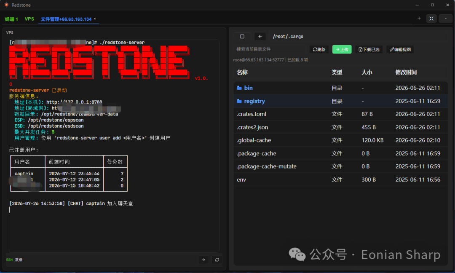The image size is (455, 273).
Task: Click the 2025-06-11 16:56 modified time
Action: pyautogui.click(x=418, y=179)
